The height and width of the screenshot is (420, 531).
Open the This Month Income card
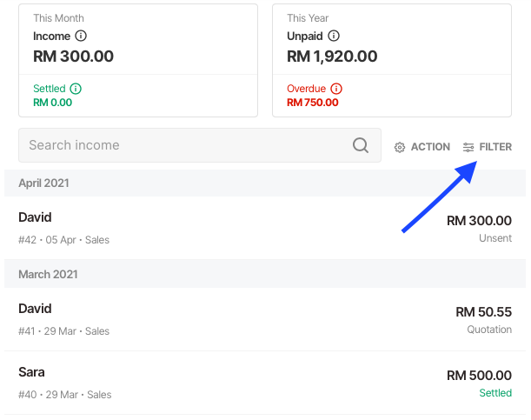pos(138,61)
